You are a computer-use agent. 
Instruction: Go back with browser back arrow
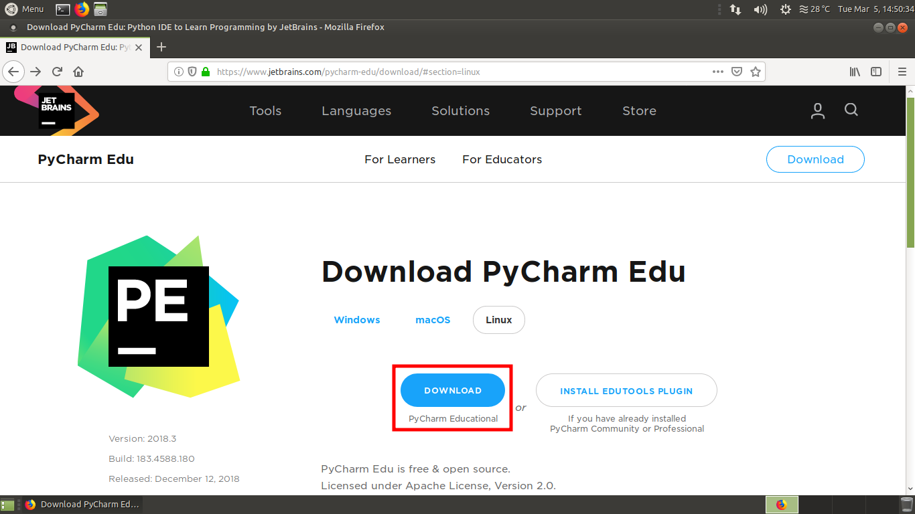tap(14, 72)
